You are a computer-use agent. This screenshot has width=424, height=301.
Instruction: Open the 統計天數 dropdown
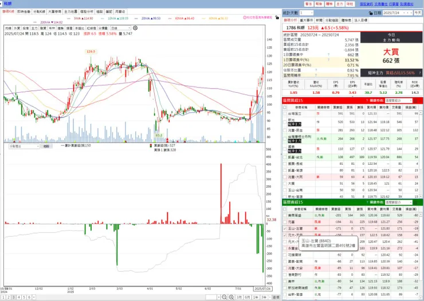tap(307, 13)
